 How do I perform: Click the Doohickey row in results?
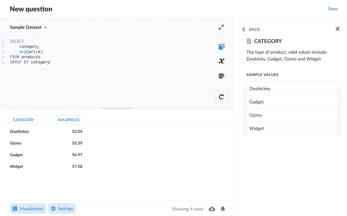coord(19,131)
